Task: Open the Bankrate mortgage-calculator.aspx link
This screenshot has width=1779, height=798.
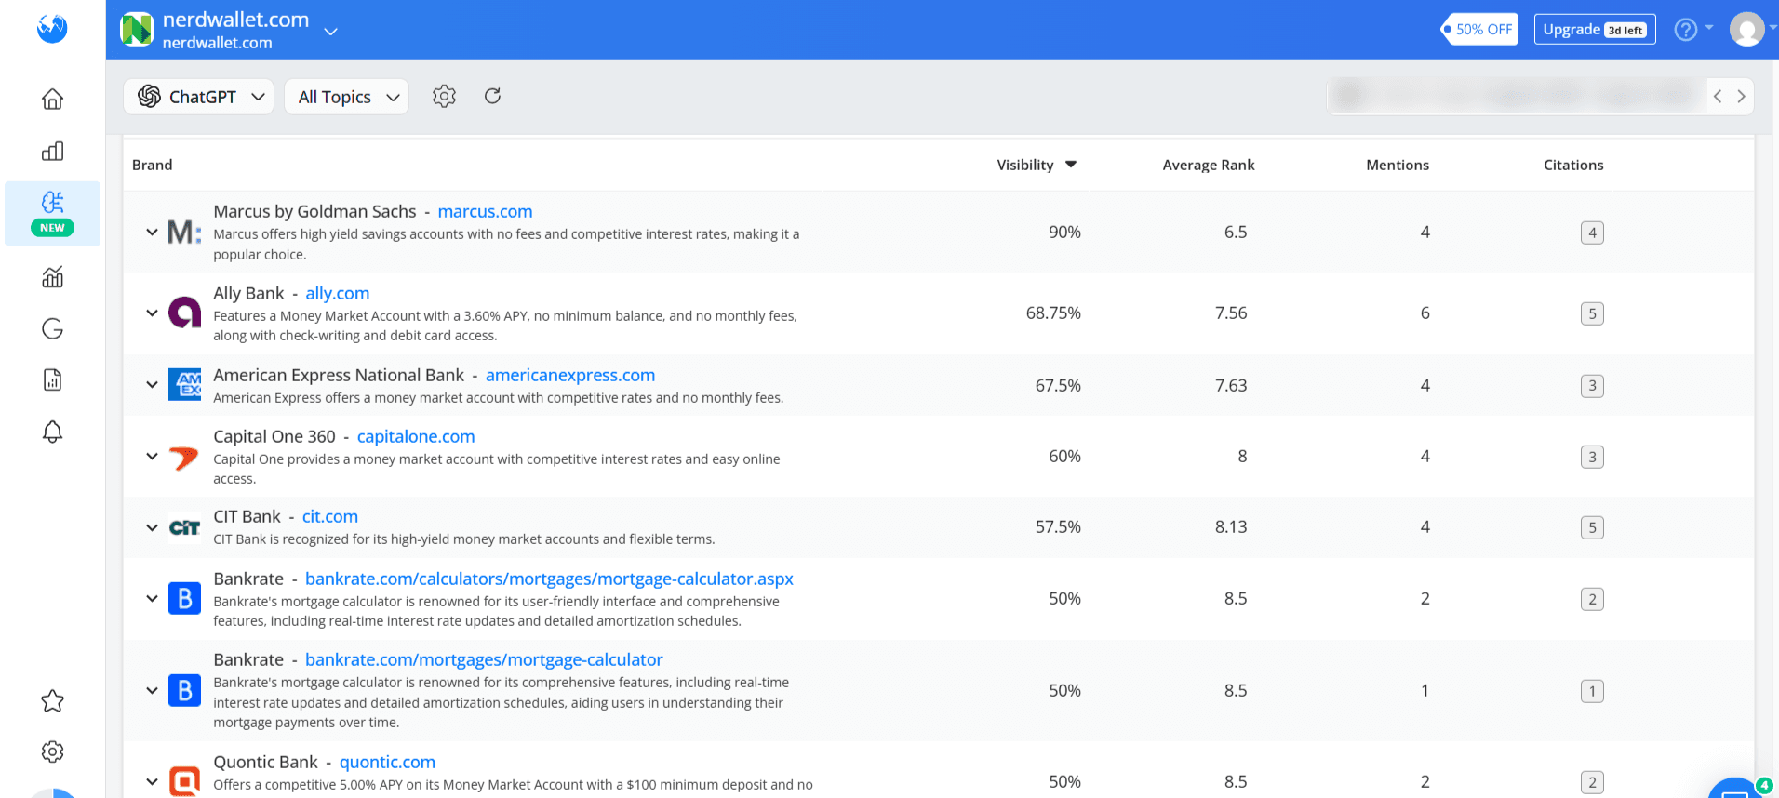Action: coord(549,579)
